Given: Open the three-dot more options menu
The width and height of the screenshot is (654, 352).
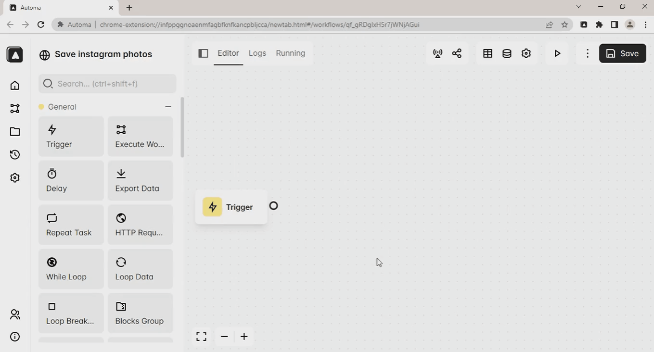Looking at the screenshot, I should coord(588,53).
